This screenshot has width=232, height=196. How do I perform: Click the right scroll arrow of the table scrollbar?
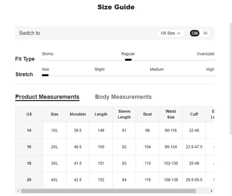coord(212,191)
